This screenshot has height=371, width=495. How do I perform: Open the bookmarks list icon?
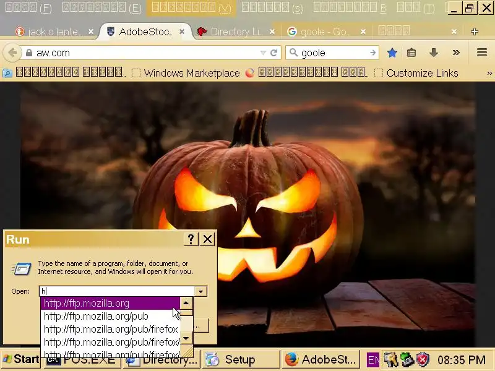coord(411,53)
